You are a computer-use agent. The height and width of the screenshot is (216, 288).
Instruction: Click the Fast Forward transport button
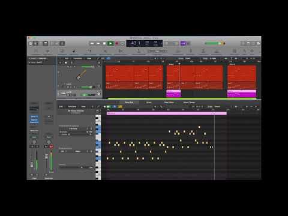[98, 43]
